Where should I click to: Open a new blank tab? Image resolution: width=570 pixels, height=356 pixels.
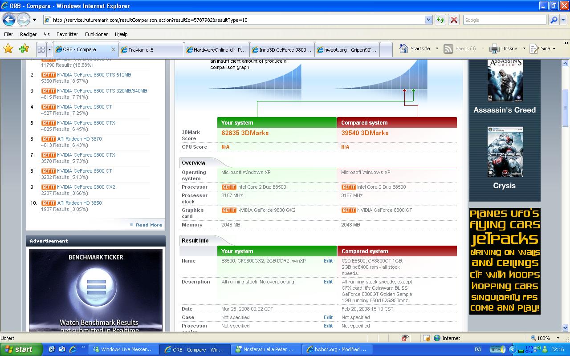tap(386, 50)
